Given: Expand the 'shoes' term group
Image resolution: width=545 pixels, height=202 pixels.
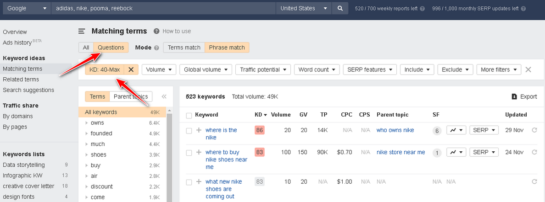Looking at the screenshot, I should (87, 154).
